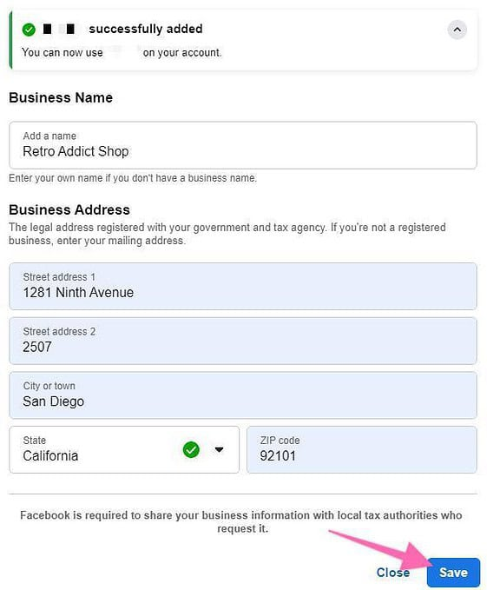
Task: Click the Business Name heading
Action: click(61, 98)
